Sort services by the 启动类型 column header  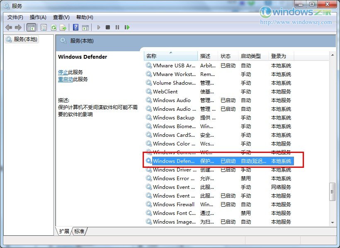point(251,56)
